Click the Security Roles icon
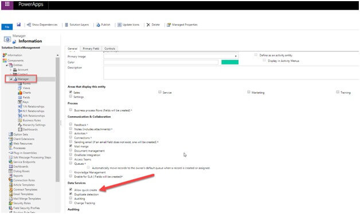The height and width of the screenshot is (214, 360). coord(10,203)
